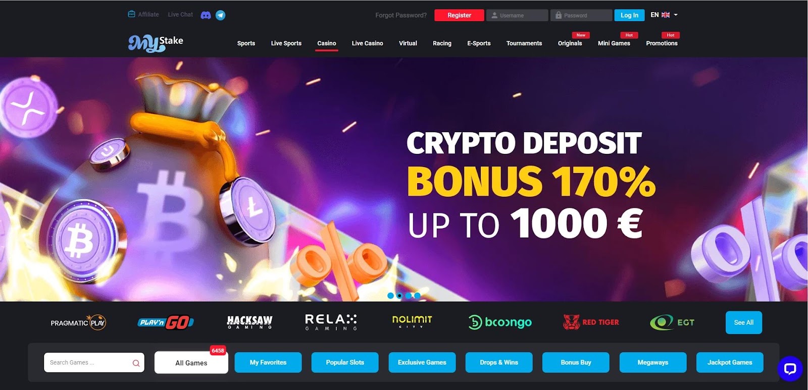Screen dimensions: 808x390
Task: Open the Promotions menu item
Action: [x=662, y=43]
